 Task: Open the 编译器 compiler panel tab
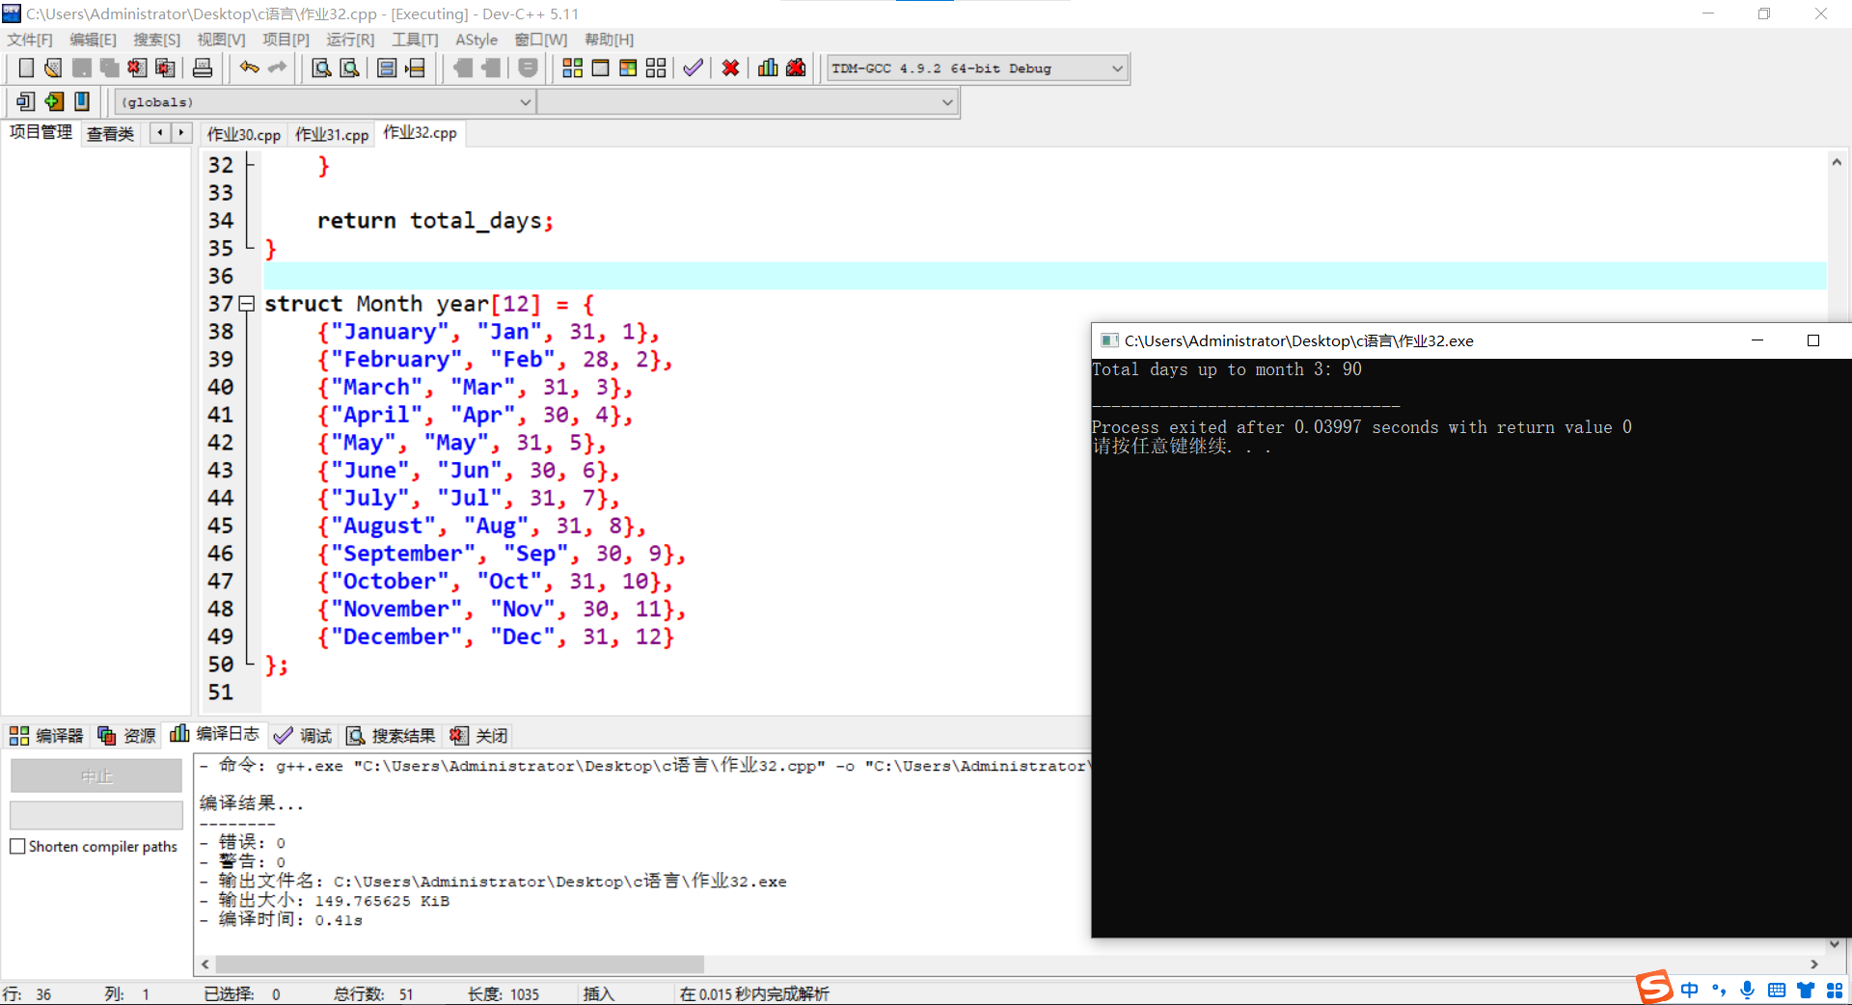pyautogui.click(x=47, y=736)
